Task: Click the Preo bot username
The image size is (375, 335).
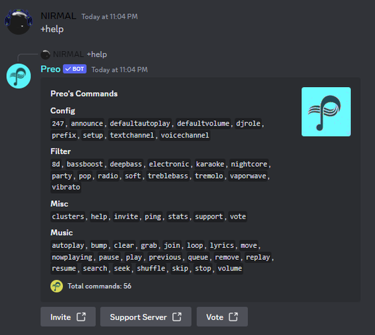Action: tap(51, 69)
